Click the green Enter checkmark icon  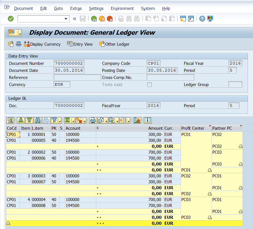11,19
